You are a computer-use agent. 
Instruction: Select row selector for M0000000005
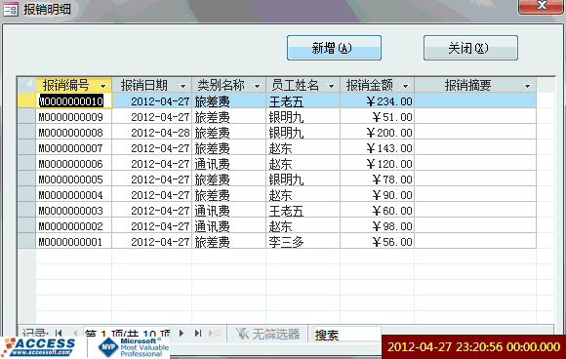[26, 179]
